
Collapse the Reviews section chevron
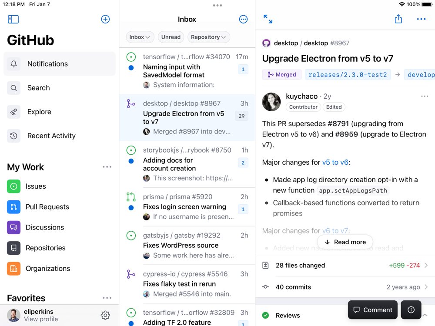coord(425,315)
